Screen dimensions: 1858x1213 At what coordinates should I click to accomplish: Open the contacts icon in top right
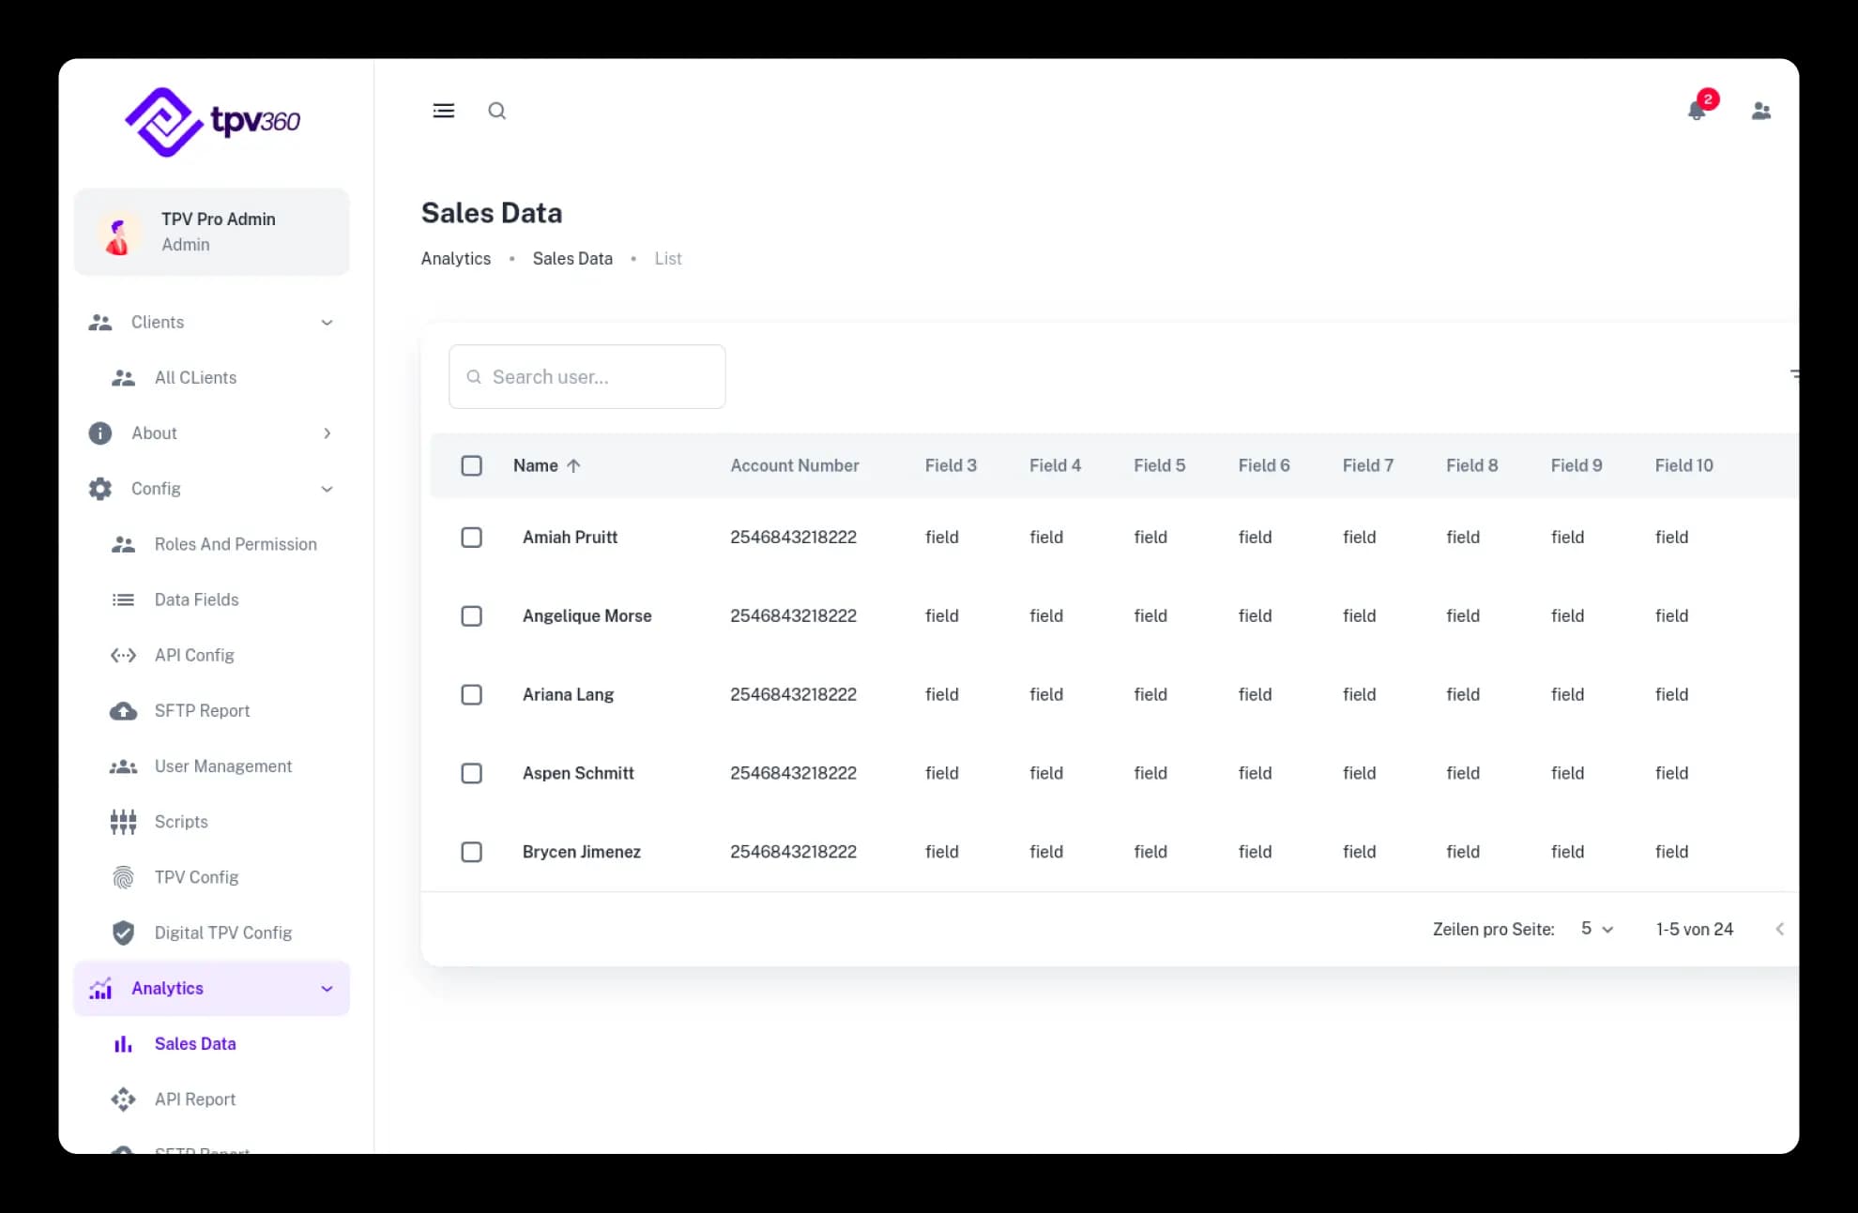[x=1760, y=111]
